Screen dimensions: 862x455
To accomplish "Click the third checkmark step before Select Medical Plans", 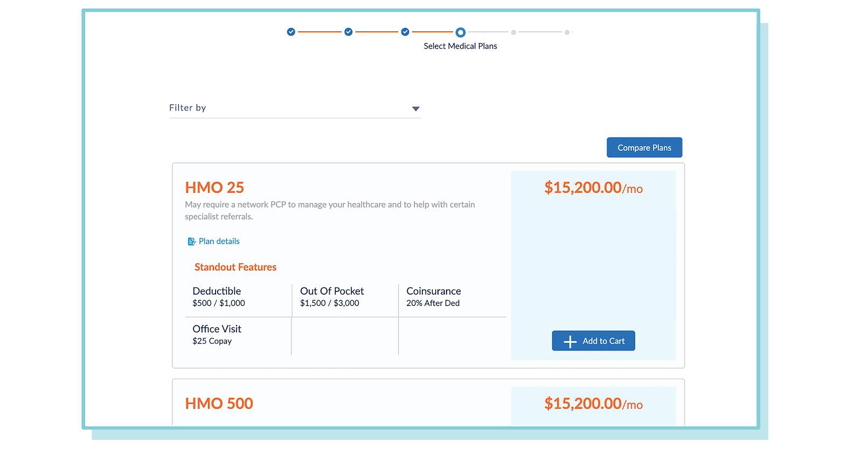I will point(405,32).
